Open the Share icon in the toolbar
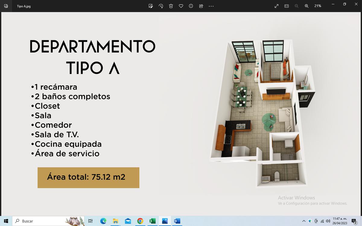362x226 pixels. tap(201, 6)
